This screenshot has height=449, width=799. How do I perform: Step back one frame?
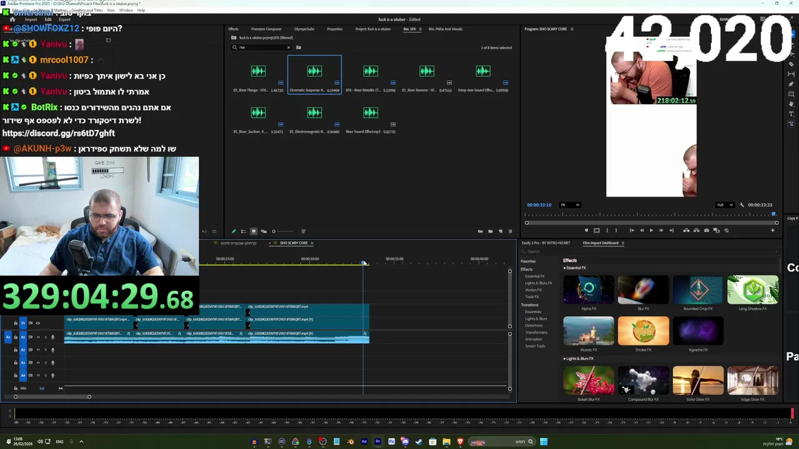point(641,230)
